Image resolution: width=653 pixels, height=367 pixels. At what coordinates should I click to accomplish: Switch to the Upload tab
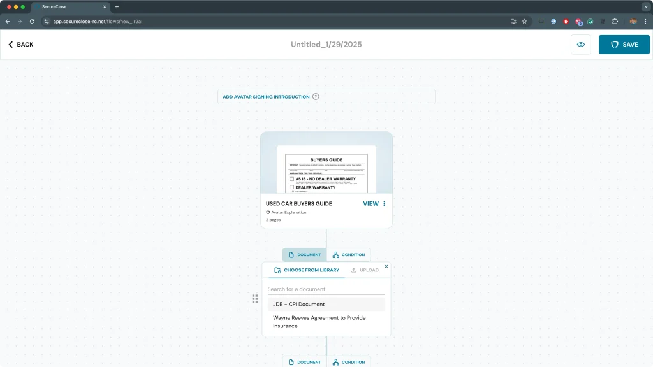coord(365,270)
